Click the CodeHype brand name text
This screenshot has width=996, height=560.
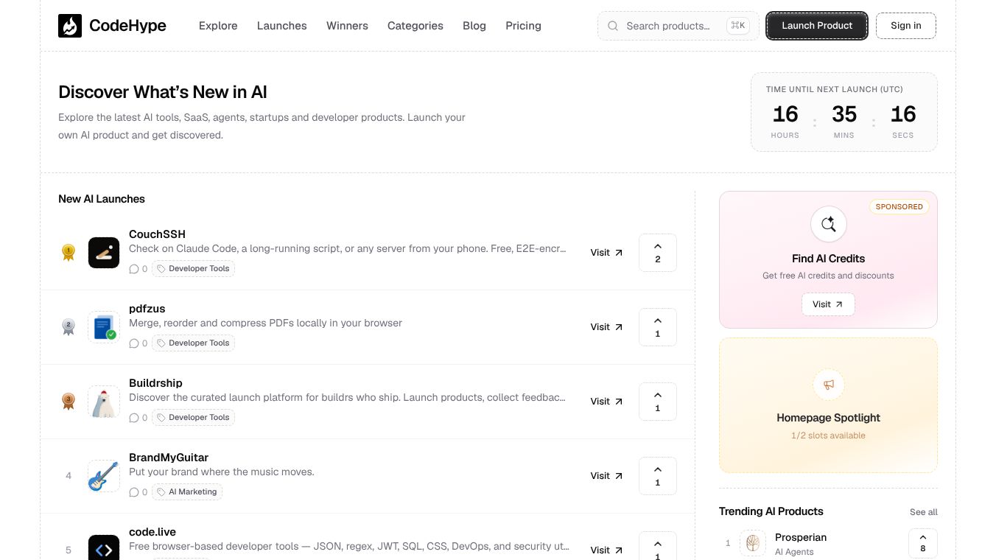tap(127, 26)
